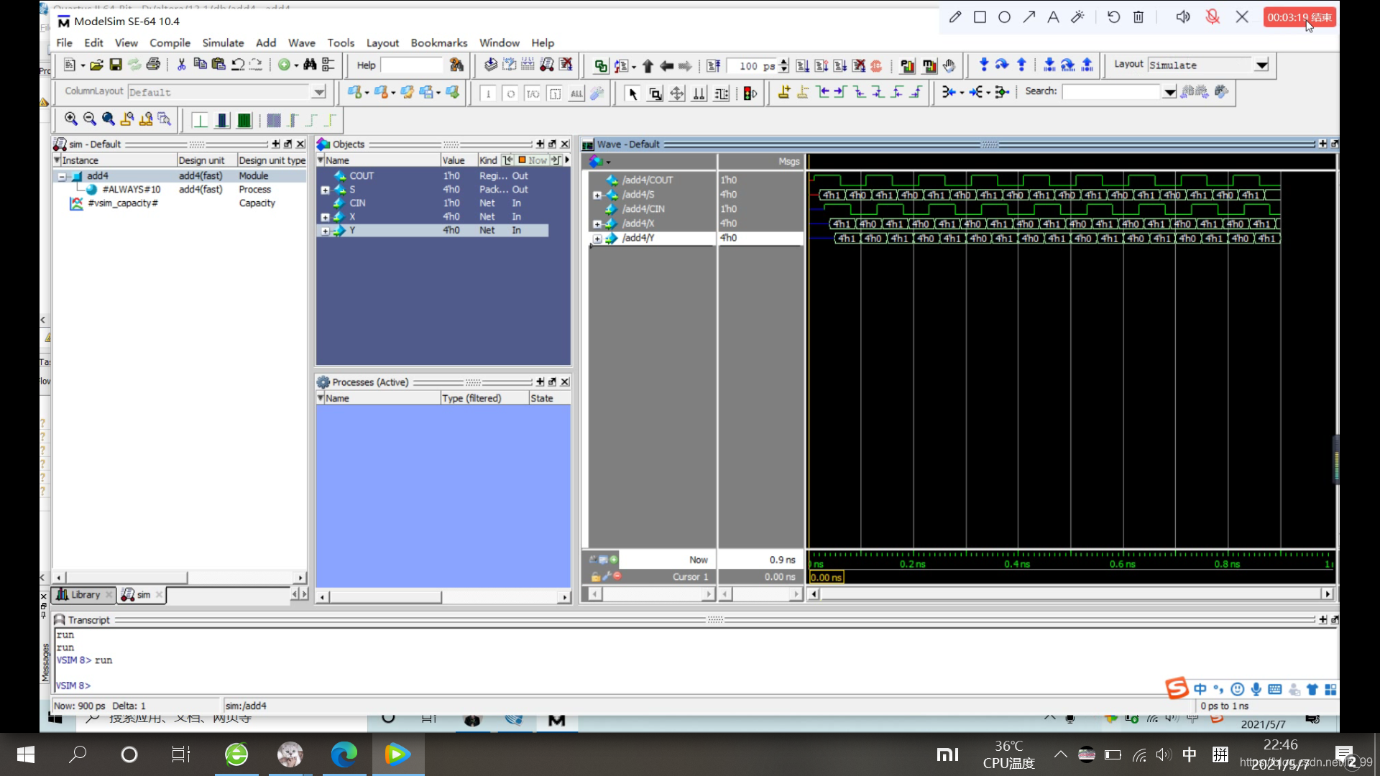Toggle the ALL signals filter button
The height and width of the screenshot is (776, 1380).
pos(576,93)
